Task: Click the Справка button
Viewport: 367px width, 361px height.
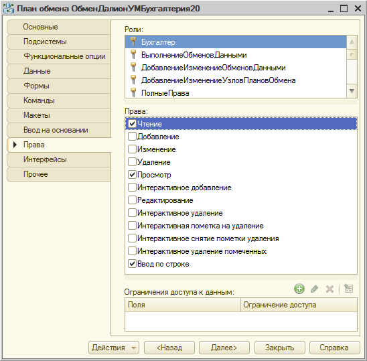Action: tap(334, 348)
